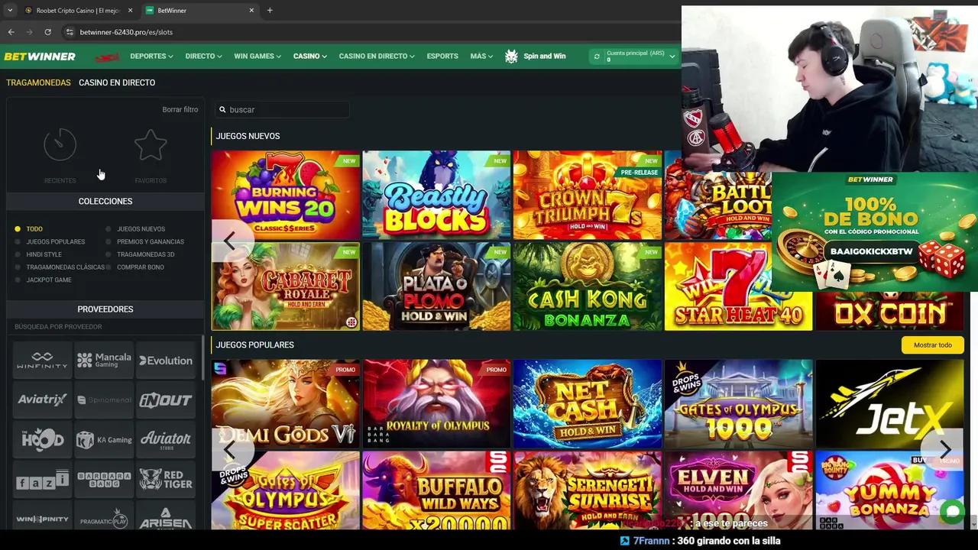Image resolution: width=978 pixels, height=550 pixels.
Task: Open the Cash Kong Bonanza game
Action: 588,286
